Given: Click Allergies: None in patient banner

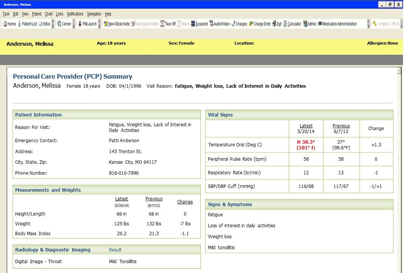Looking at the screenshot, I should [x=383, y=43].
